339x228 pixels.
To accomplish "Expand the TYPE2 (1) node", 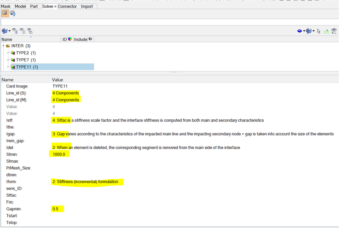I will coord(8,53).
